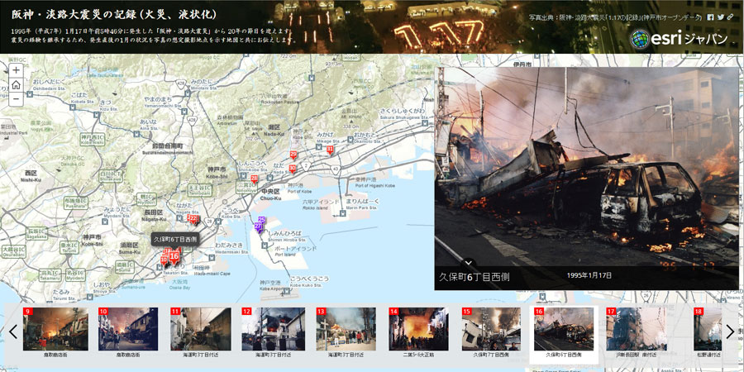Open thumbnail number 9 in carousel
Viewport: 744px width, 372px height.
(55, 330)
